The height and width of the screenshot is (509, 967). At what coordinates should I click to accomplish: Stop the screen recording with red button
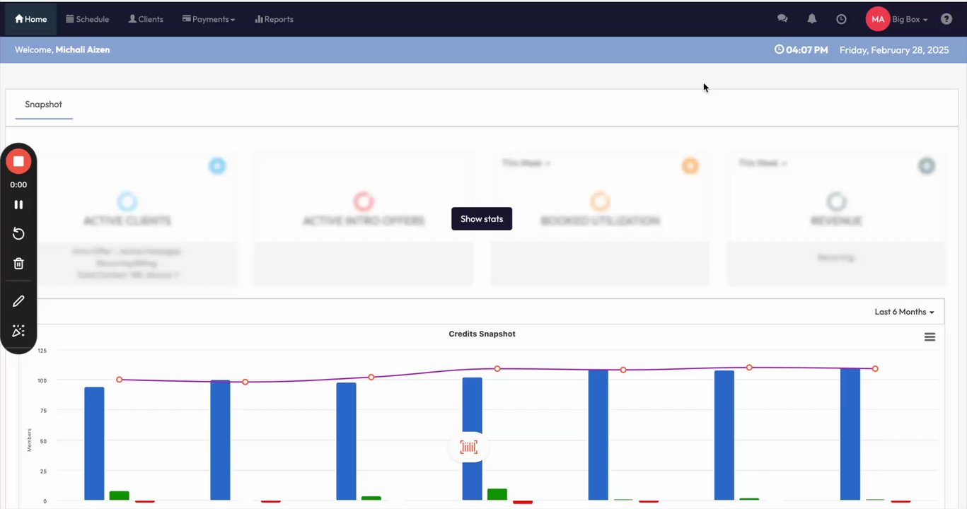[18, 161]
